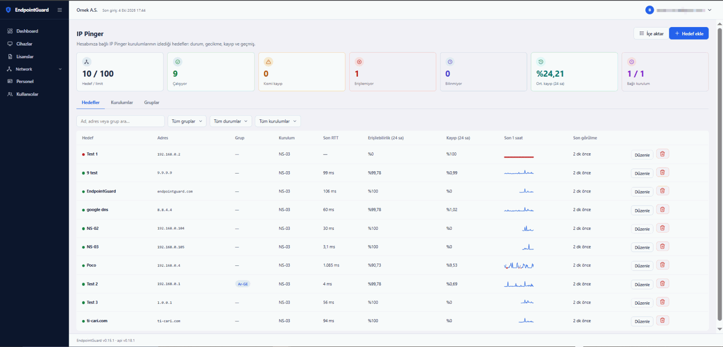The image size is (723, 347).
Task: Delete the Test 3 target
Action: point(662,302)
